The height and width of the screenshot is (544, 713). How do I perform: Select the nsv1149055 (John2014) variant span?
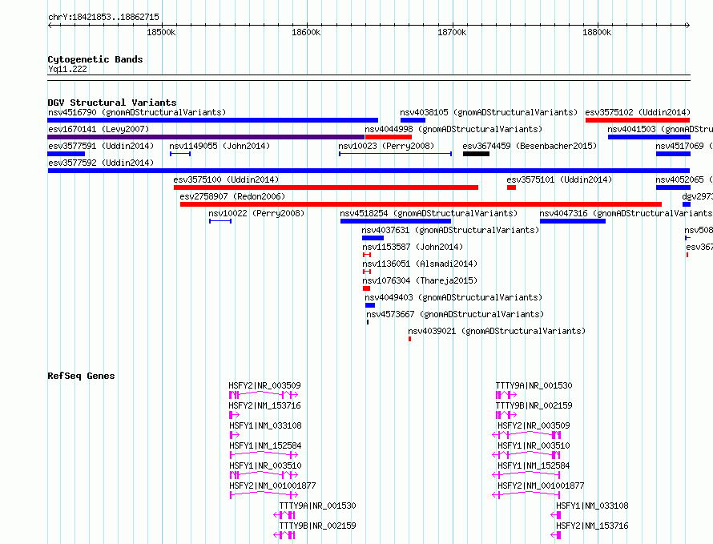(x=180, y=154)
